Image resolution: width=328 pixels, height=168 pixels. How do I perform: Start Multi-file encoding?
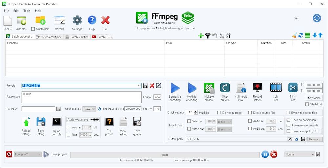click(x=192, y=88)
